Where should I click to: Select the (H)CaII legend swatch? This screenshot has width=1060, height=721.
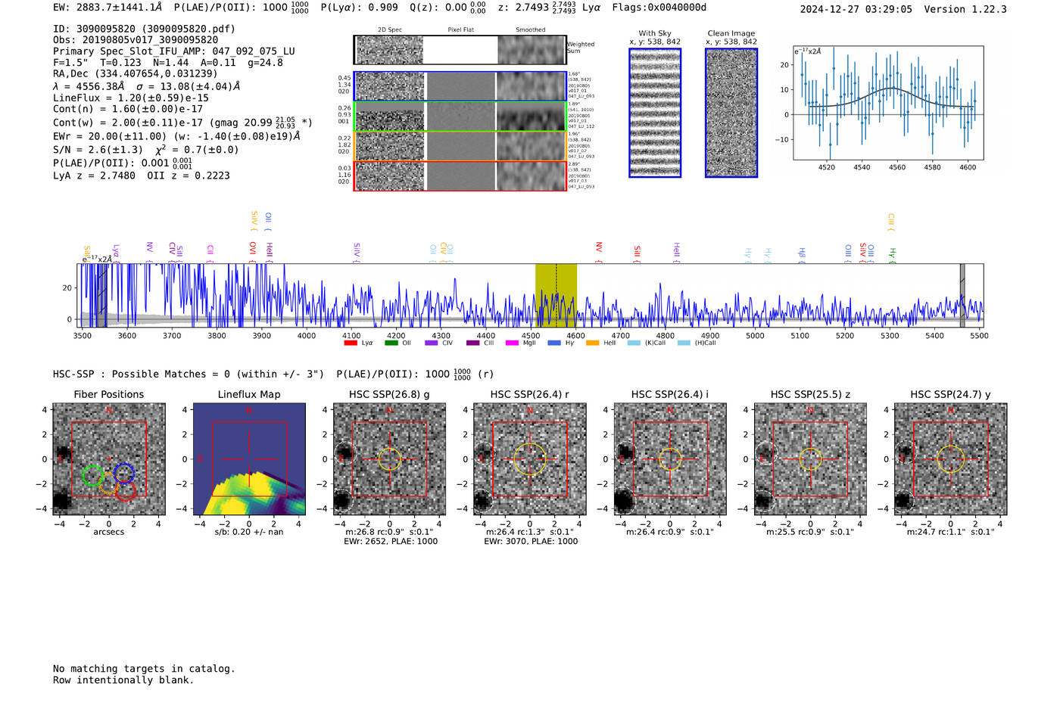pos(684,343)
